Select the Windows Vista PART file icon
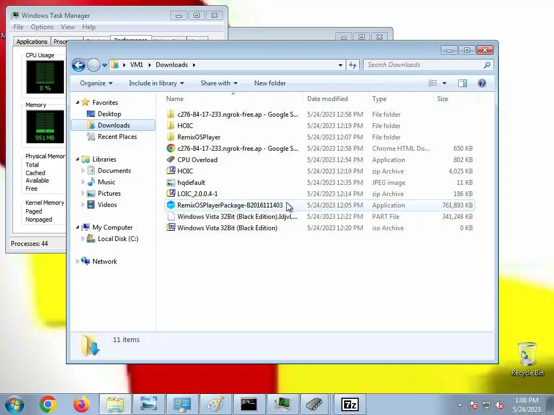The height and width of the screenshot is (415, 554). (x=170, y=217)
